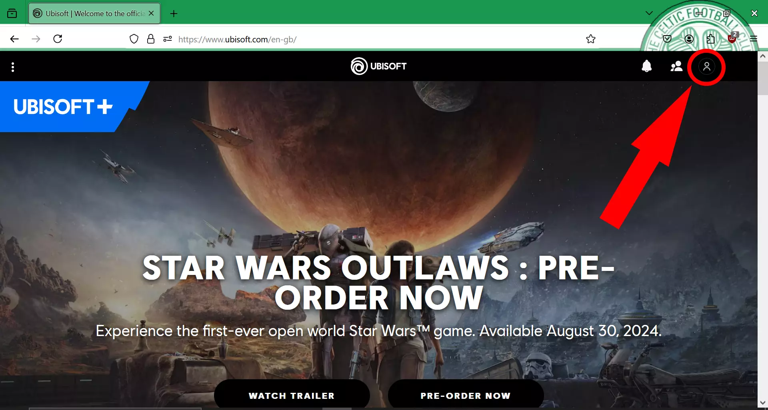This screenshot has height=410, width=768.
Task: Click the Watch Trailer button
Action: 292,395
